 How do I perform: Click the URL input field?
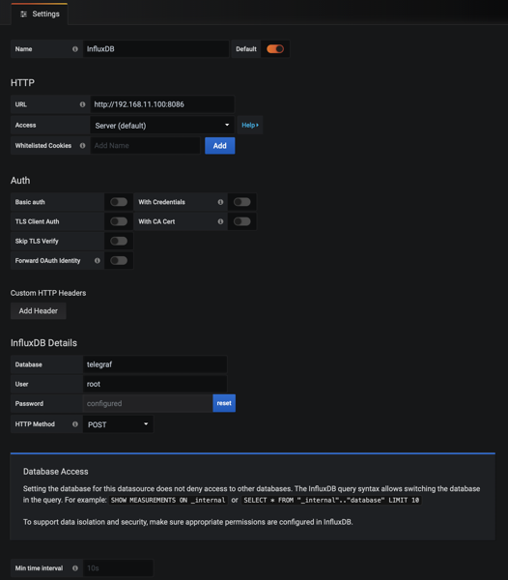point(162,104)
